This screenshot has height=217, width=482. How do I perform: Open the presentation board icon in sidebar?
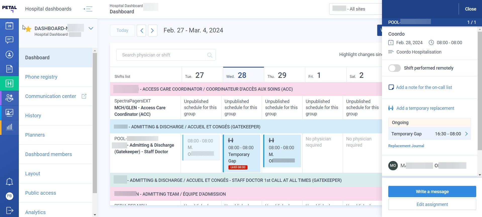(9, 112)
